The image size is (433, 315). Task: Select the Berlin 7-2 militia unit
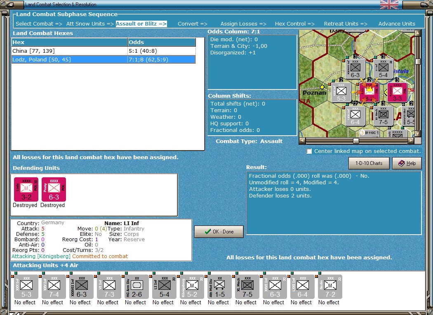(330, 287)
